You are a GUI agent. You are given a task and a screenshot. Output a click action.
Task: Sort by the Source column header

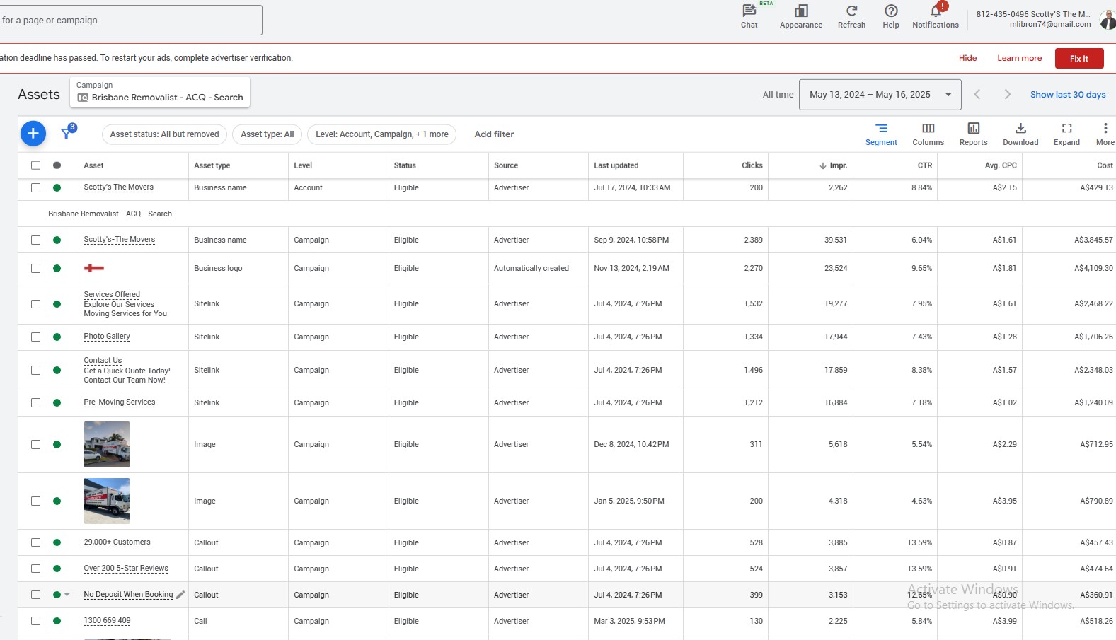click(506, 165)
